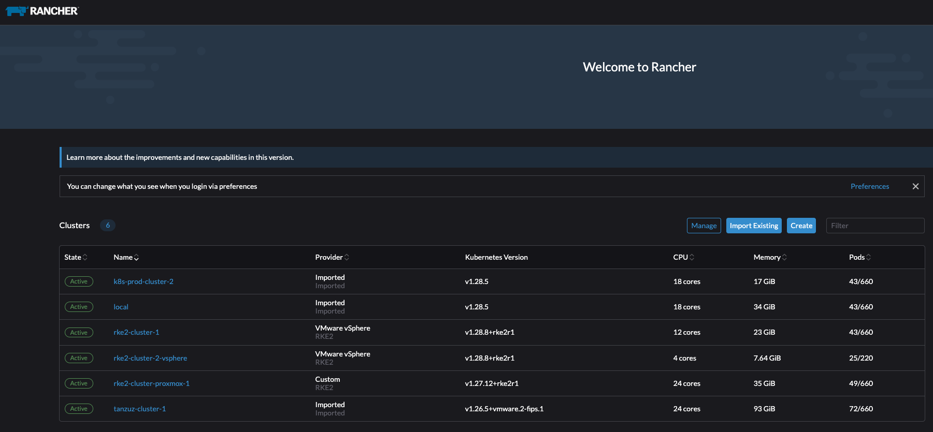Click Active badge for tanzuz-cluster-1
This screenshot has width=933, height=432.
[79, 409]
